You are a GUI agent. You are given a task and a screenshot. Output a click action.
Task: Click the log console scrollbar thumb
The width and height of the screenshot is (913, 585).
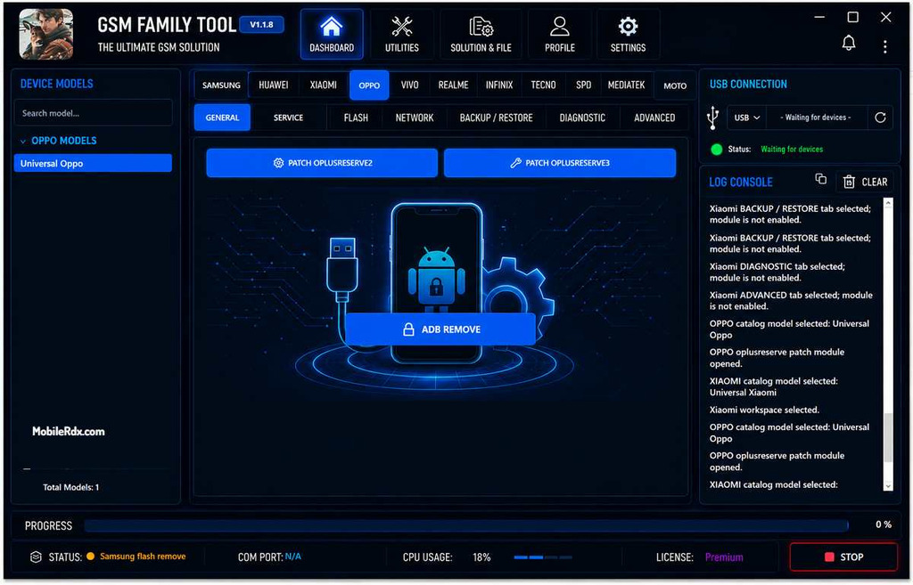(x=888, y=437)
